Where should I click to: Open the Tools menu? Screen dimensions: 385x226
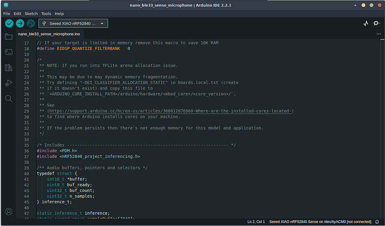click(x=46, y=13)
